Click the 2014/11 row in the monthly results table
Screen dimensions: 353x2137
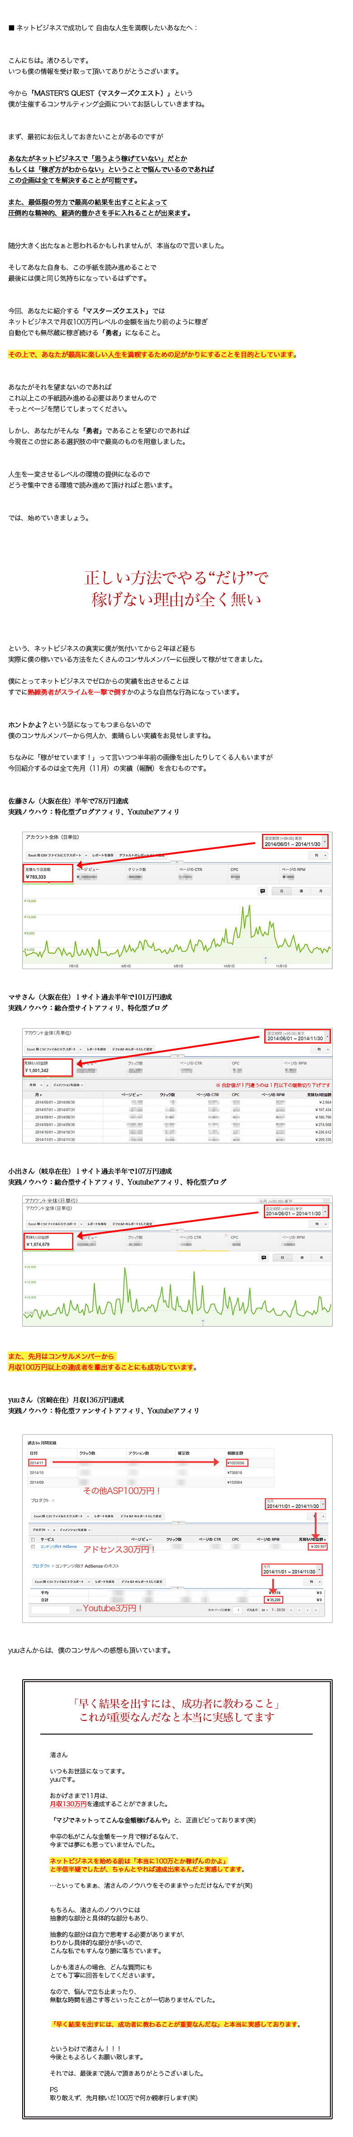click(x=37, y=1462)
